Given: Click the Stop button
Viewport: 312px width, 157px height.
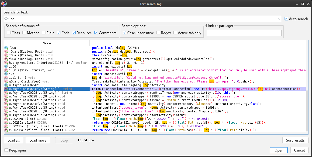Looking at the screenshot, I should click(x=64, y=140).
